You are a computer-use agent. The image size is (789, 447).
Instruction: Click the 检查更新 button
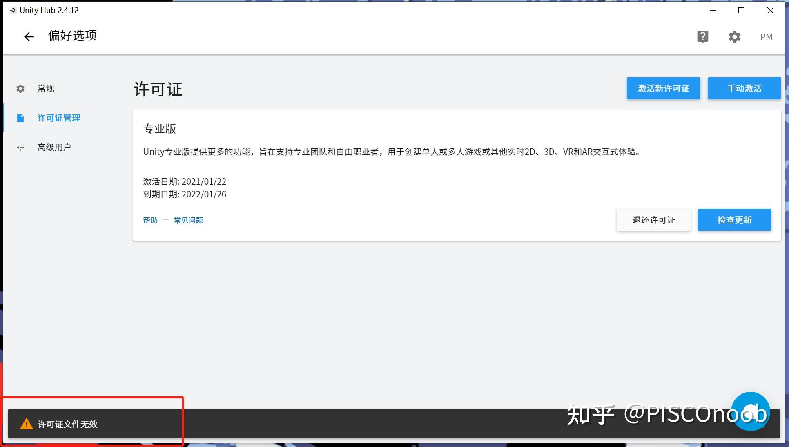(734, 220)
